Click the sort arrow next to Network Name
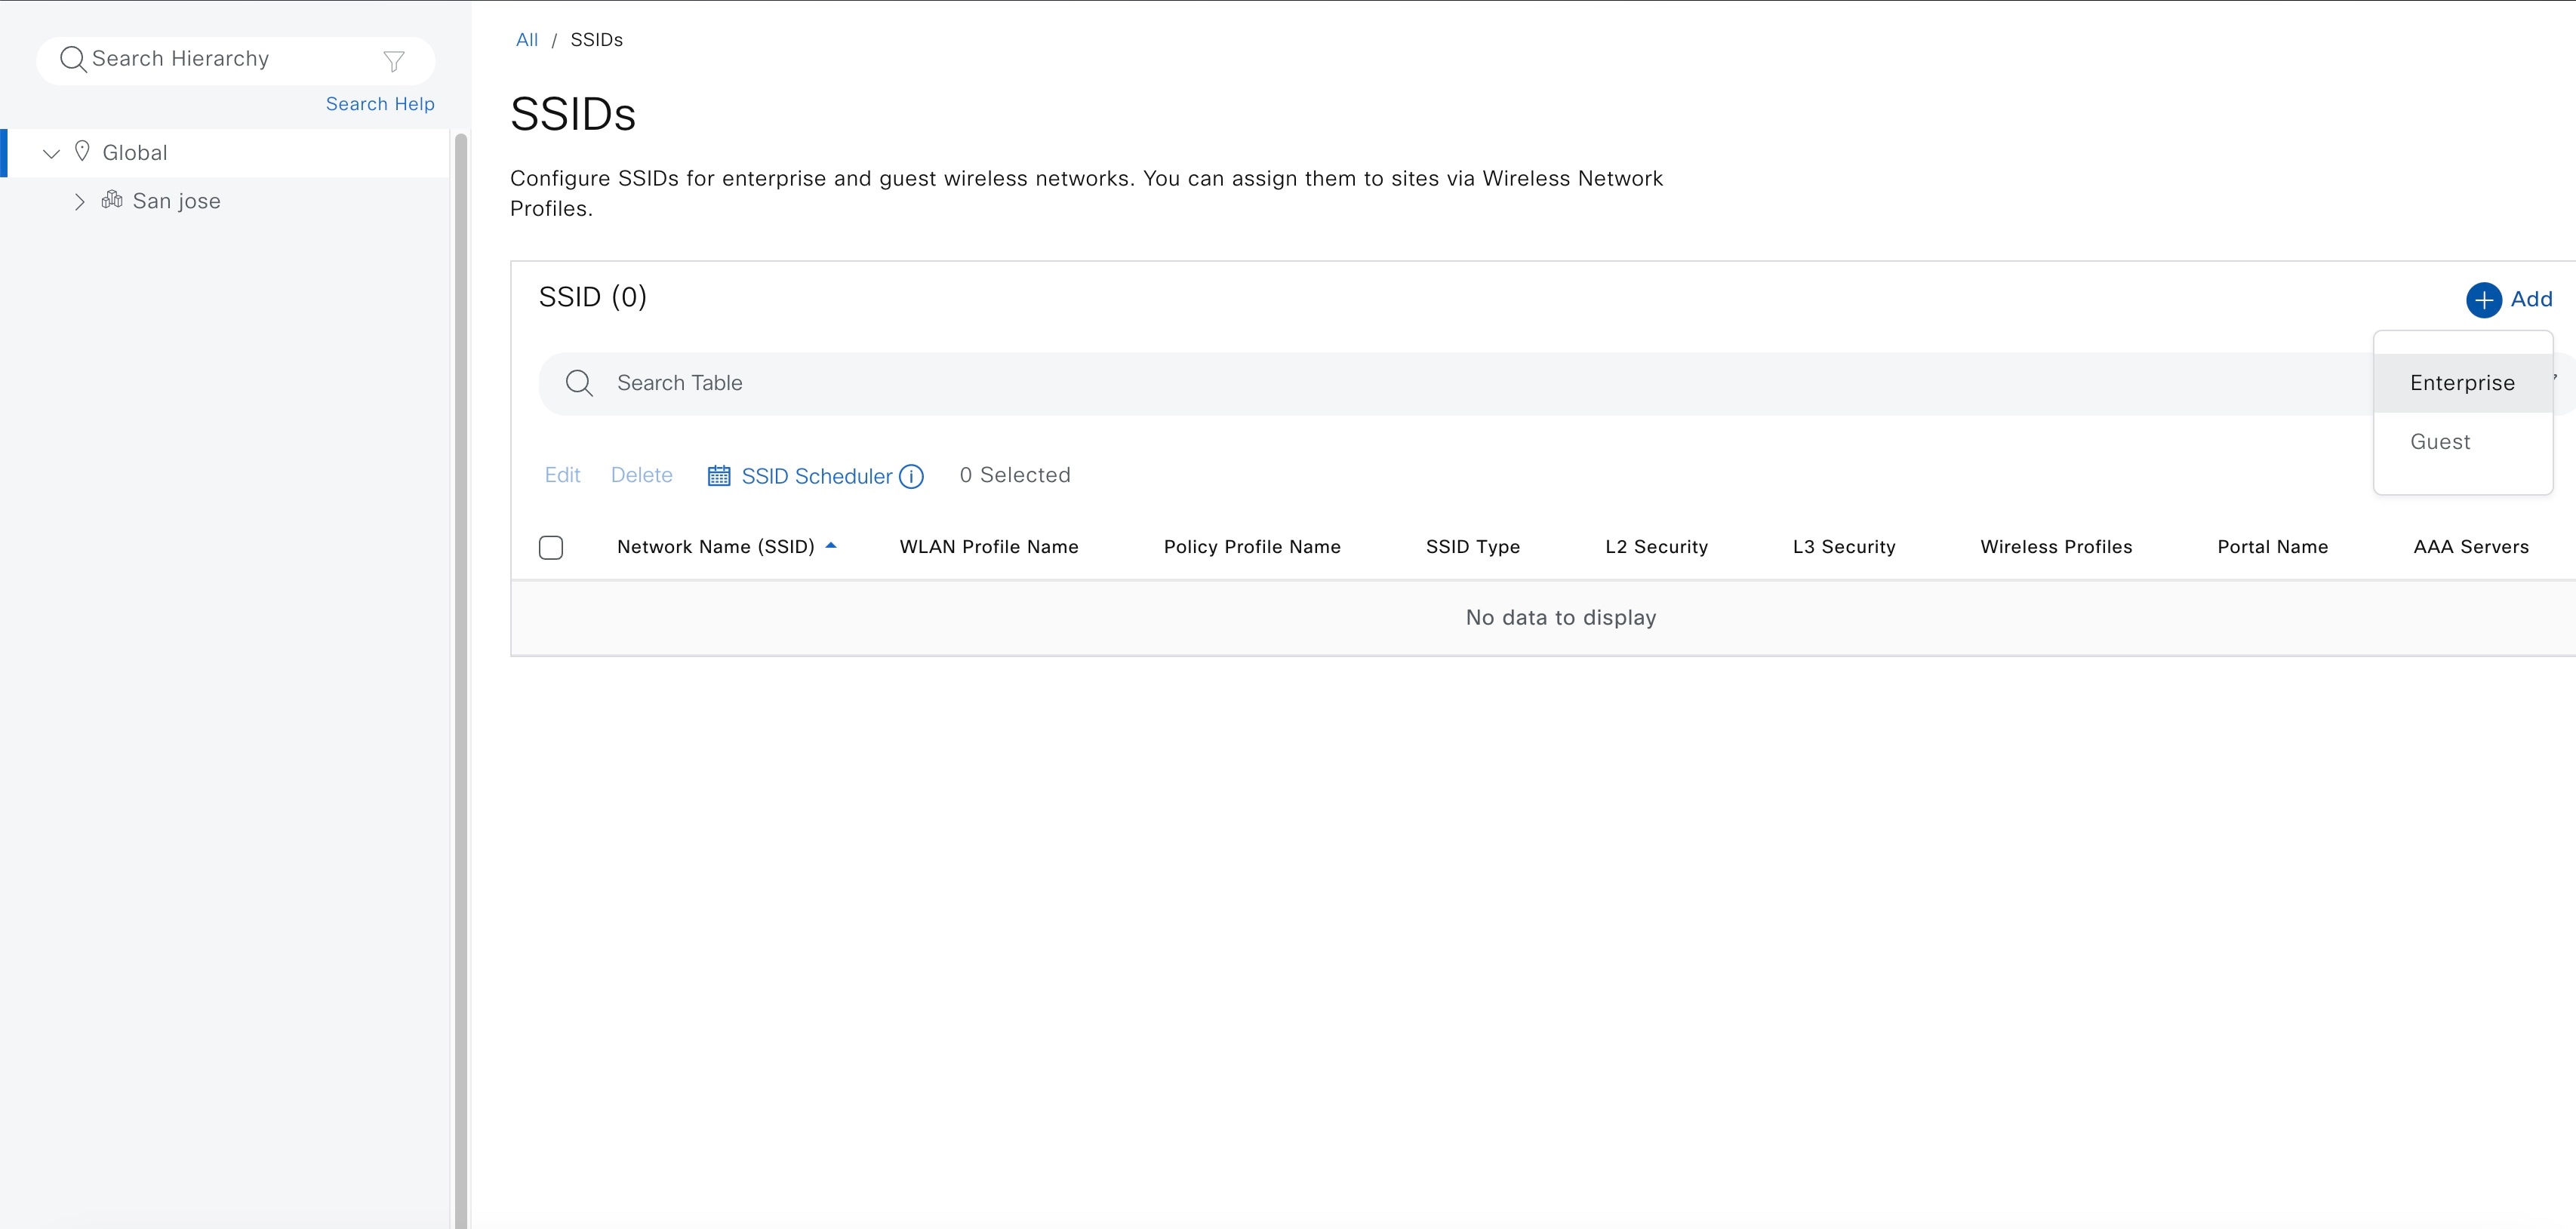2576x1229 pixels. pos(830,545)
